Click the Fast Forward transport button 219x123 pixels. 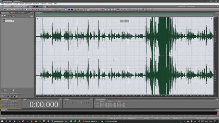pos(9,106)
